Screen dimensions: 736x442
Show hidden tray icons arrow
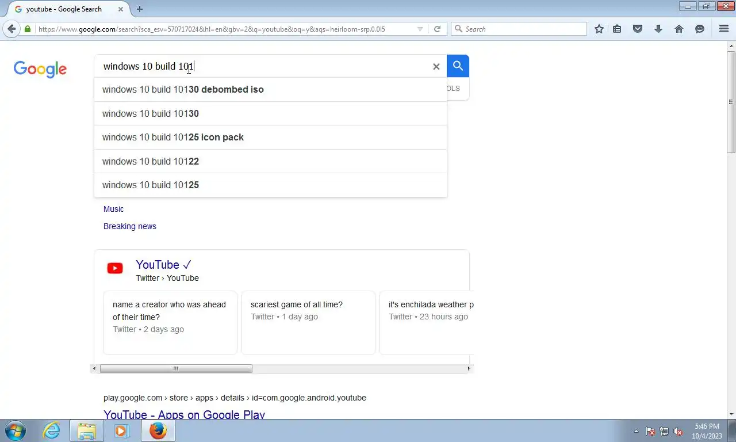636,431
